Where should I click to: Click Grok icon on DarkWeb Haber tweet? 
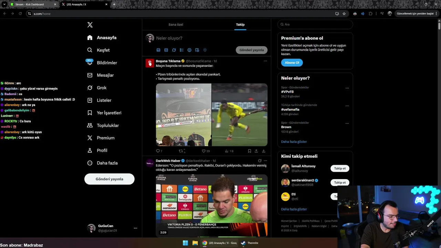click(x=259, y=161)
